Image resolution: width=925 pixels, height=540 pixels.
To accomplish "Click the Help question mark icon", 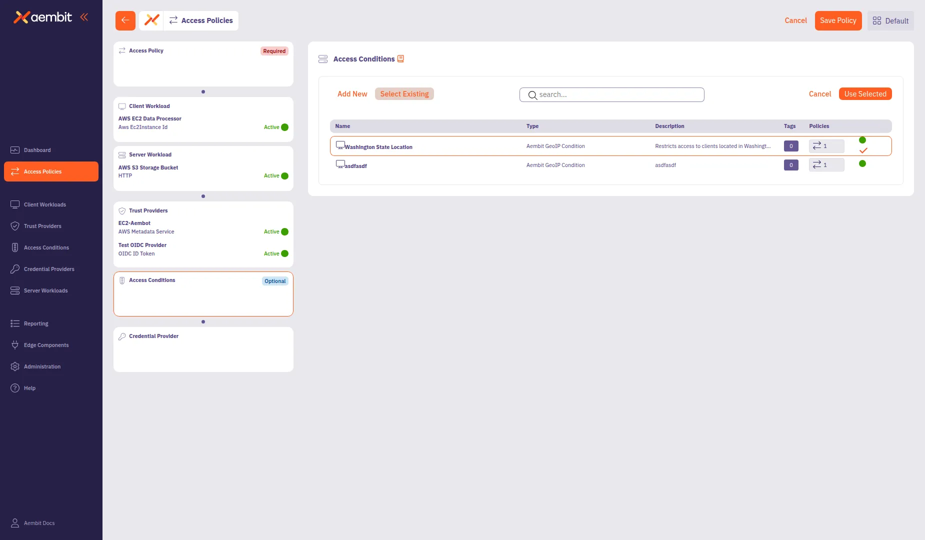I will coord(14,387).
